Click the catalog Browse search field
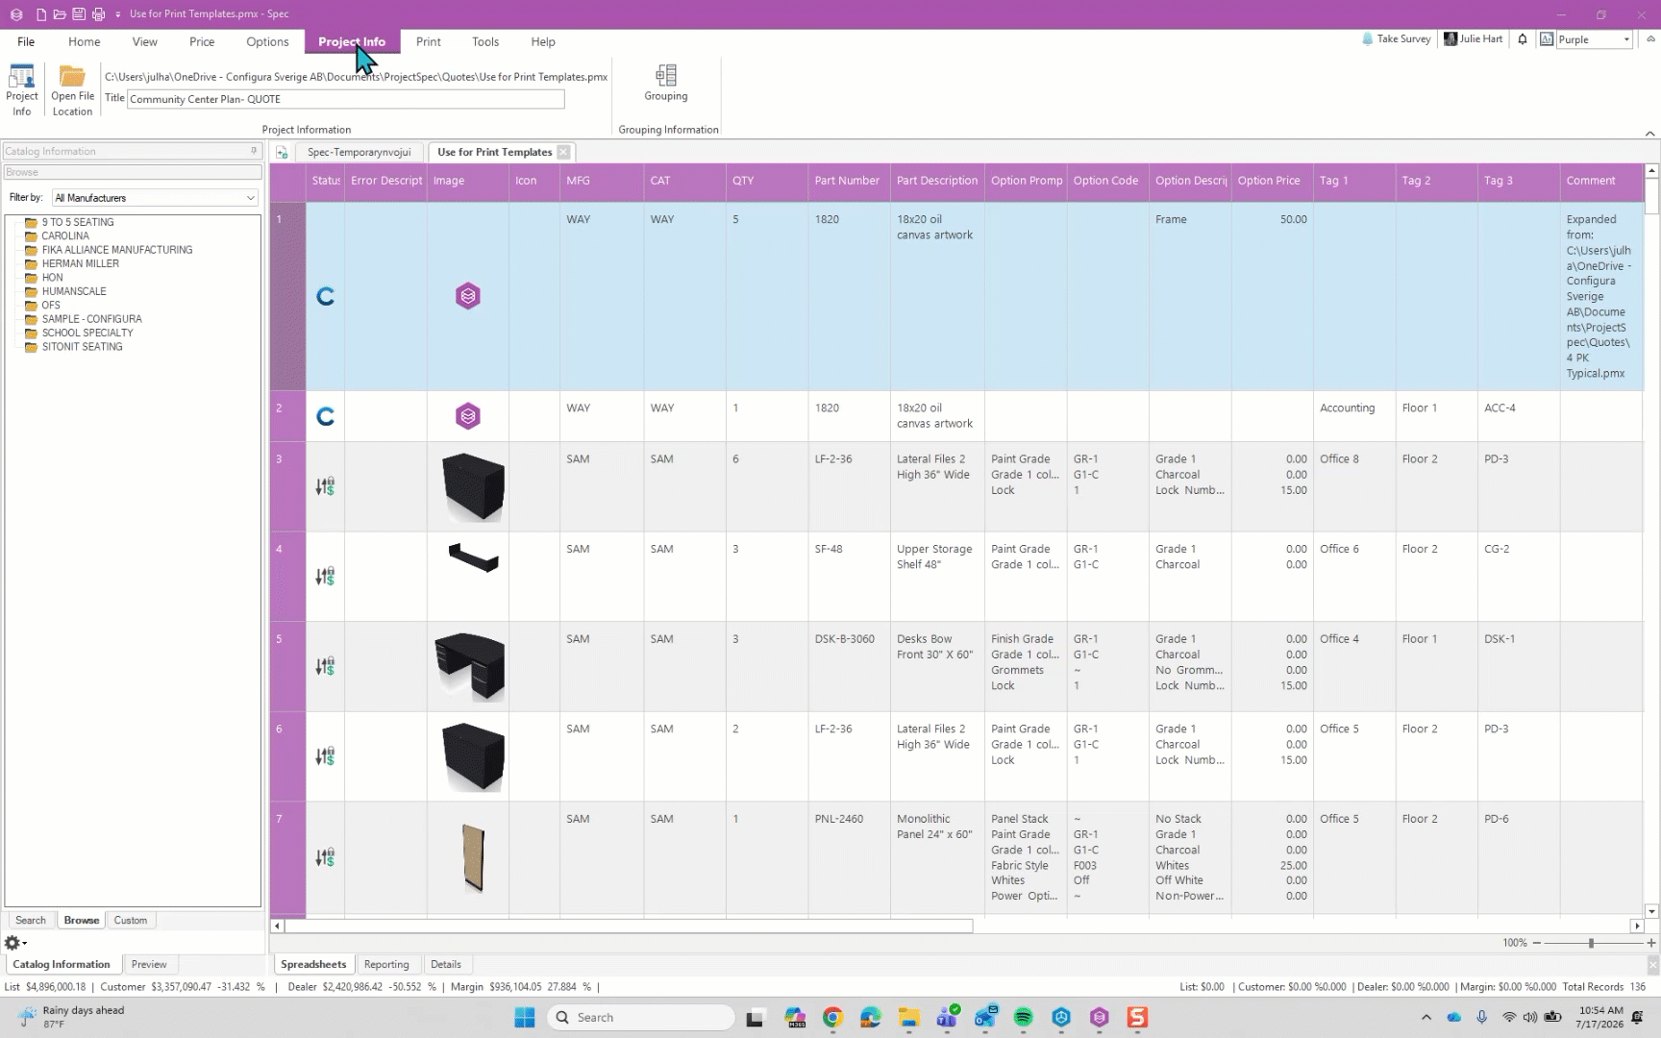 pos(133,172)
